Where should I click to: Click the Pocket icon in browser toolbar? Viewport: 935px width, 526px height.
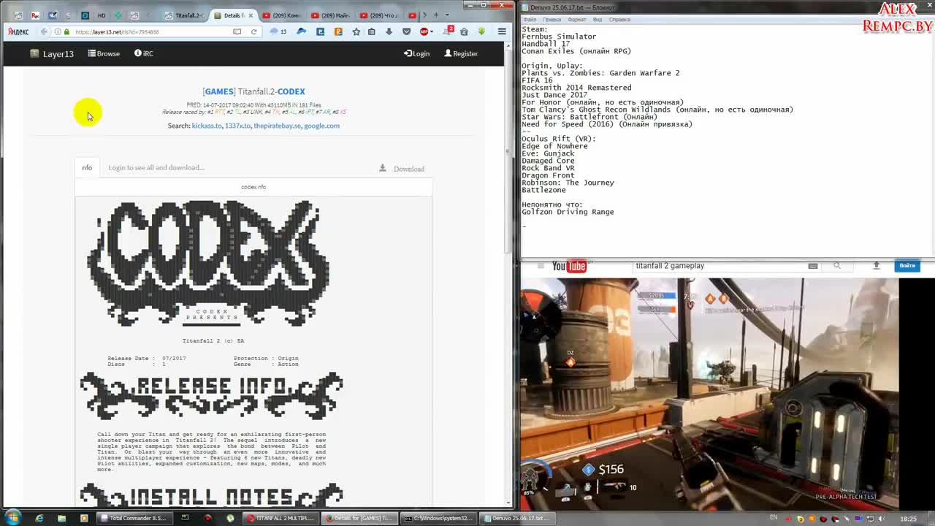click(407, 31)
